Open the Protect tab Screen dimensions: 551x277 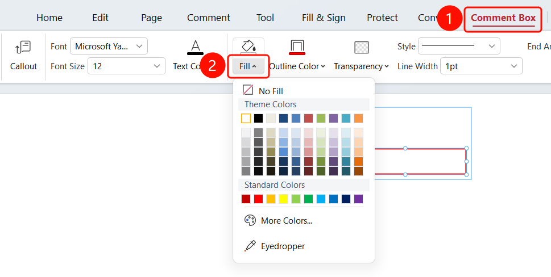tap(382, 18)
